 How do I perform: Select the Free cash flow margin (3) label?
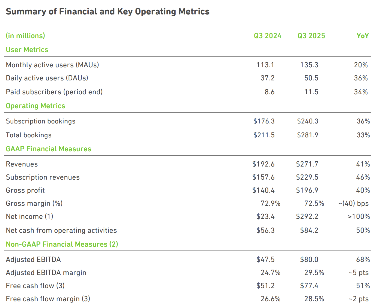click(x=48, y=299)
